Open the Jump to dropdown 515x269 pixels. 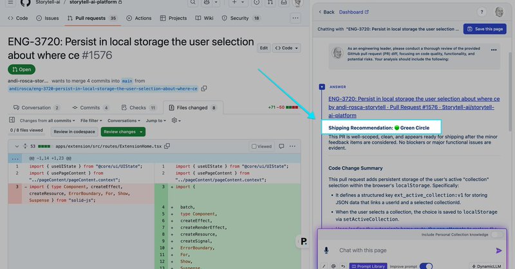(156, 121)
